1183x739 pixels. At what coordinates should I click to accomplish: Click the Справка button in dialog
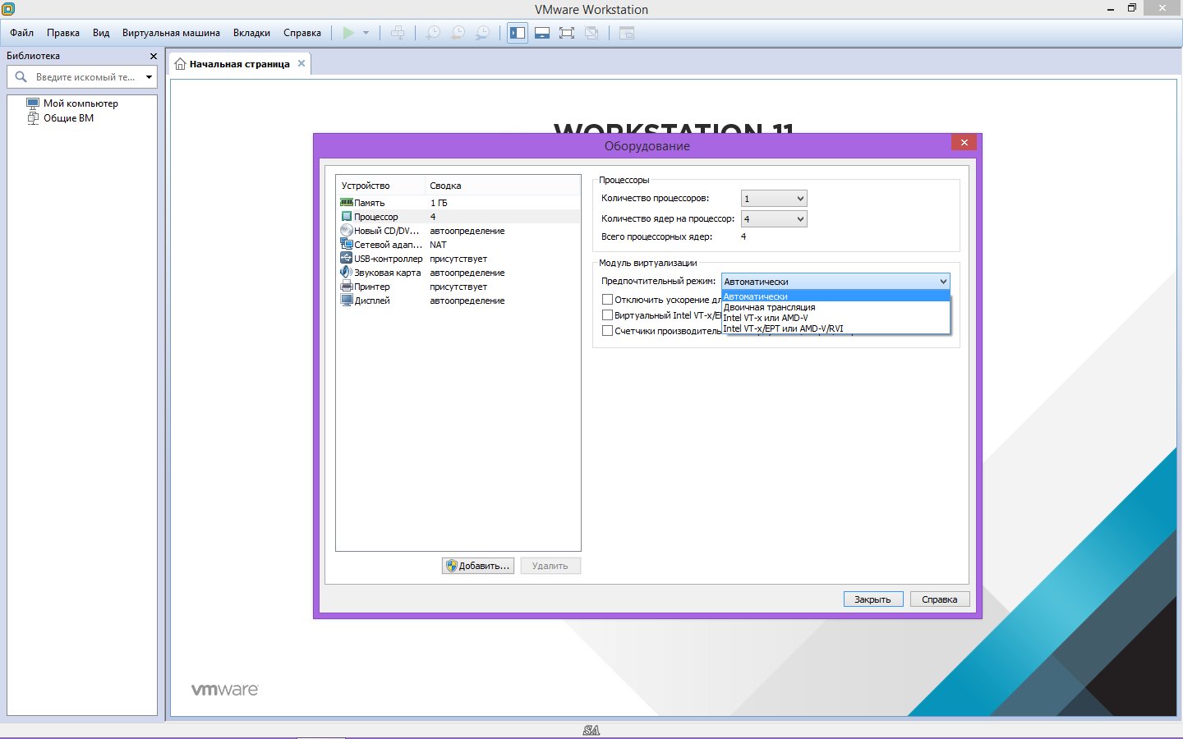(940, 599)
